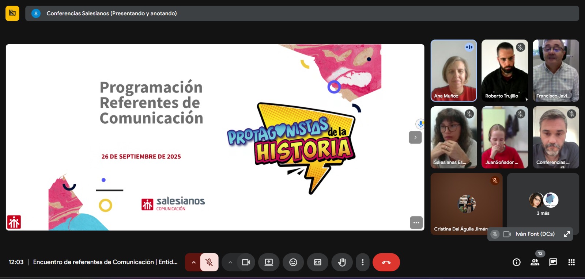Click muted mic icon on Conferencias tile
585x279 pixels.
coord(571,114)
